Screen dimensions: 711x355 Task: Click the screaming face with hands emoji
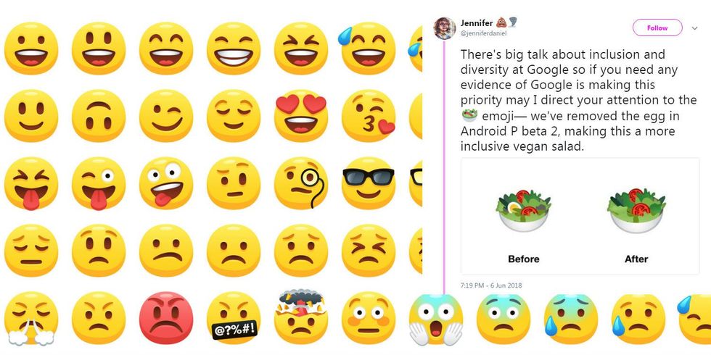click(436, 319)
